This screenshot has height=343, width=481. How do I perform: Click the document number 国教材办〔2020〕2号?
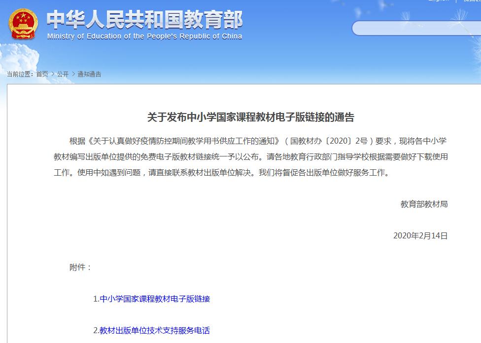[x=329, y=141]
